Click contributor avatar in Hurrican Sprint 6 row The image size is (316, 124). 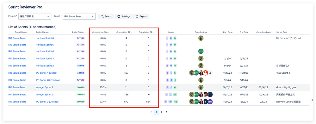click(x=201, y=38)
